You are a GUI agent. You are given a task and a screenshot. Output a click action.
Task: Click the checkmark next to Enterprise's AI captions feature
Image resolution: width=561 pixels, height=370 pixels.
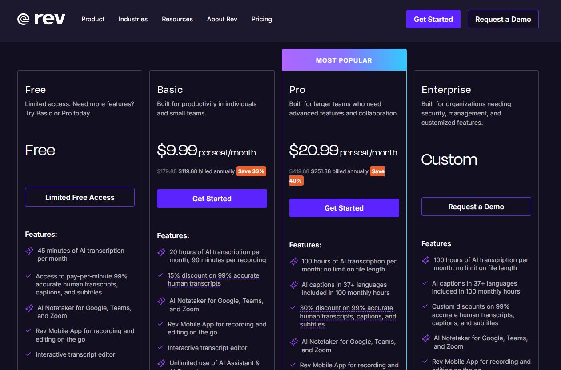pos(425,283)
